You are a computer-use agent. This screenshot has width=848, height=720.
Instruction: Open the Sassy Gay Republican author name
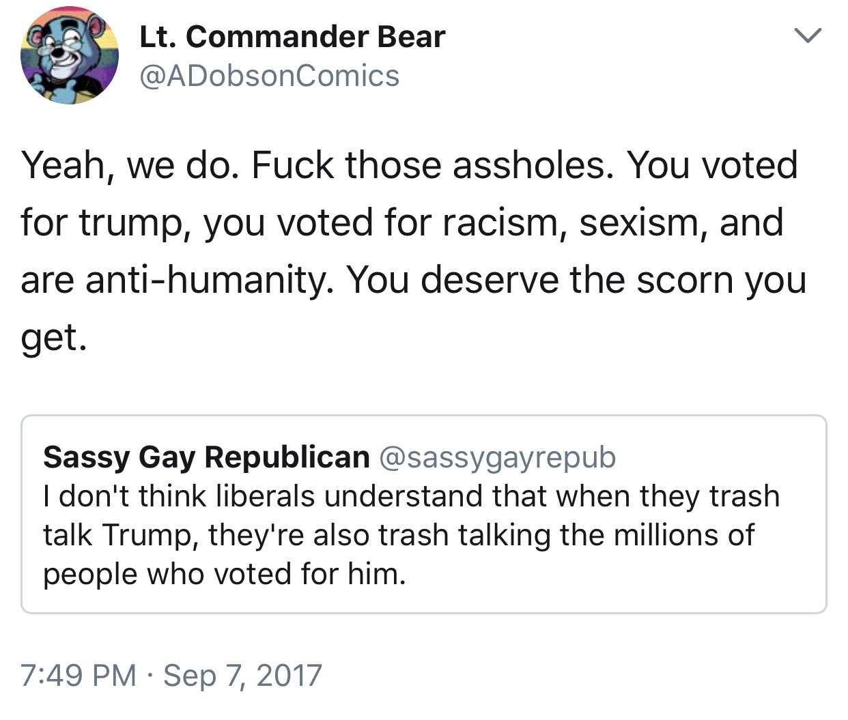pos(206,457)
